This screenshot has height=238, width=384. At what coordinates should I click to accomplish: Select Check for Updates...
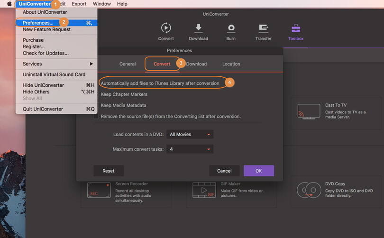coord(56,53)
